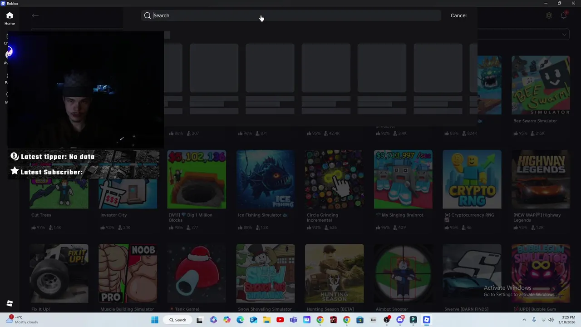Click the microphone tray icon
The image size is (581, 327).
coord(534,320)
